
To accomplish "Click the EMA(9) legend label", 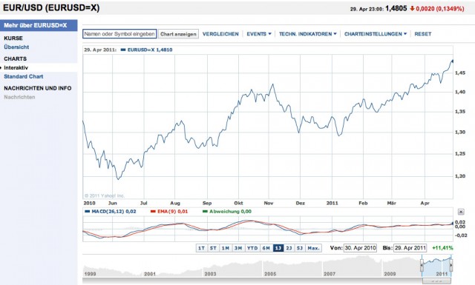I will (x=169, y=212).
